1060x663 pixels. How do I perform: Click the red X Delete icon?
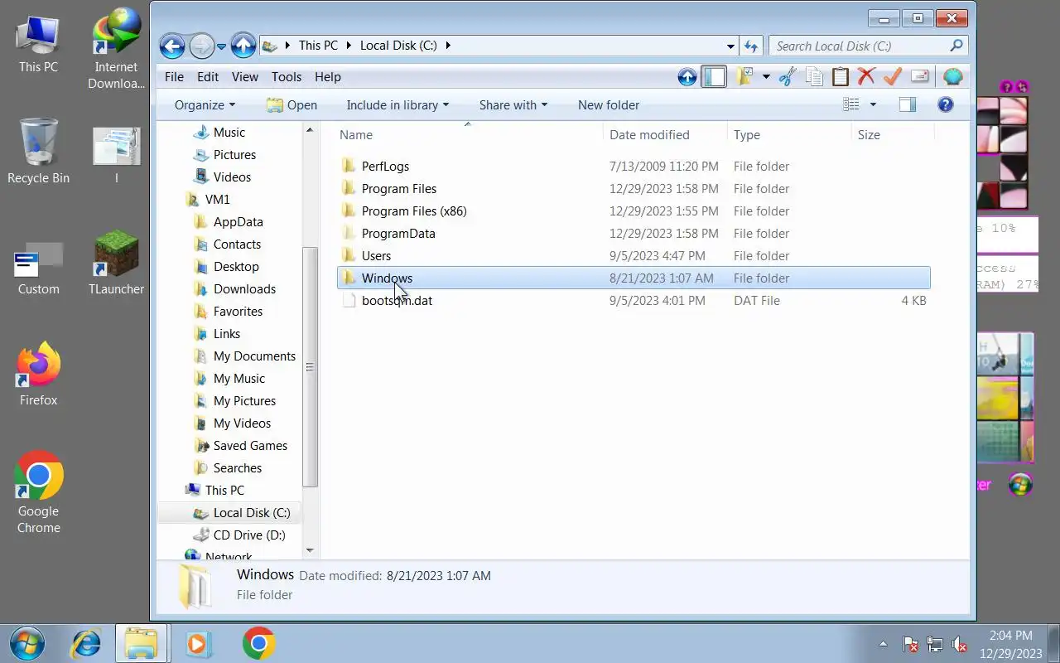pyautogui.click(x=866, y=77)
